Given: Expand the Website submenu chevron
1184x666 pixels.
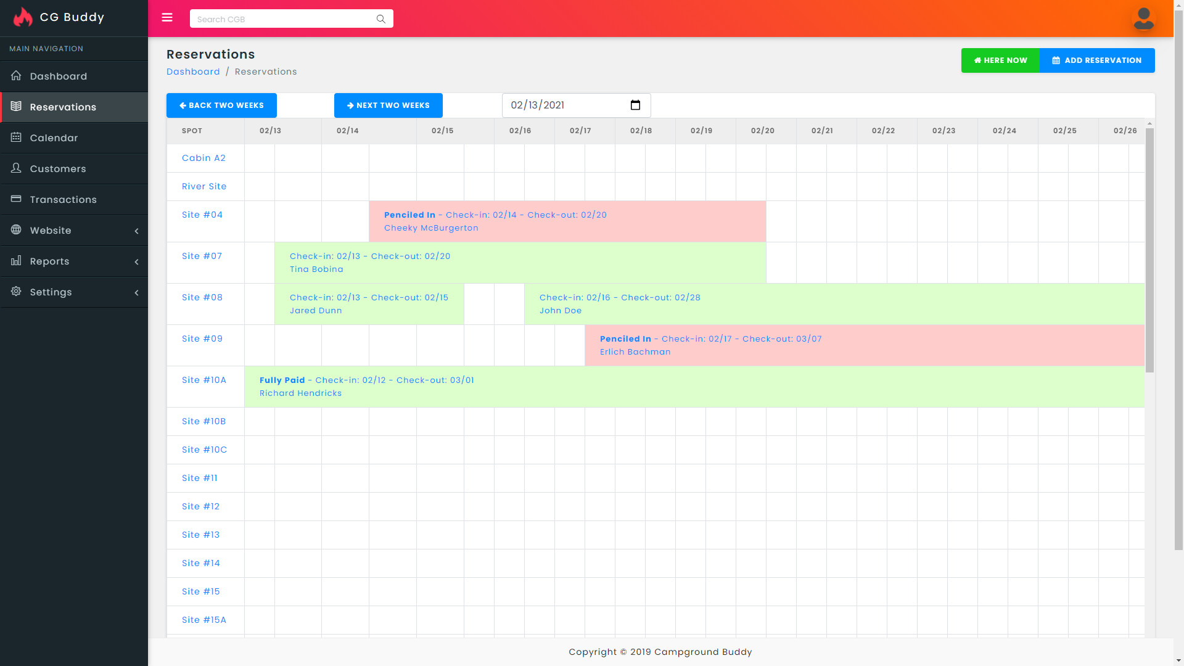Looking at the screenshot, I should pos(136,231).
